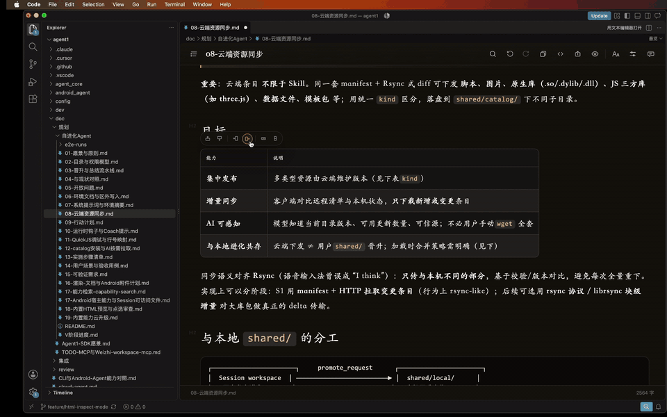Click the outline list icon beside document title
Image resolution: width=667 pixels, height=417 pixels.
click(194, 54)
